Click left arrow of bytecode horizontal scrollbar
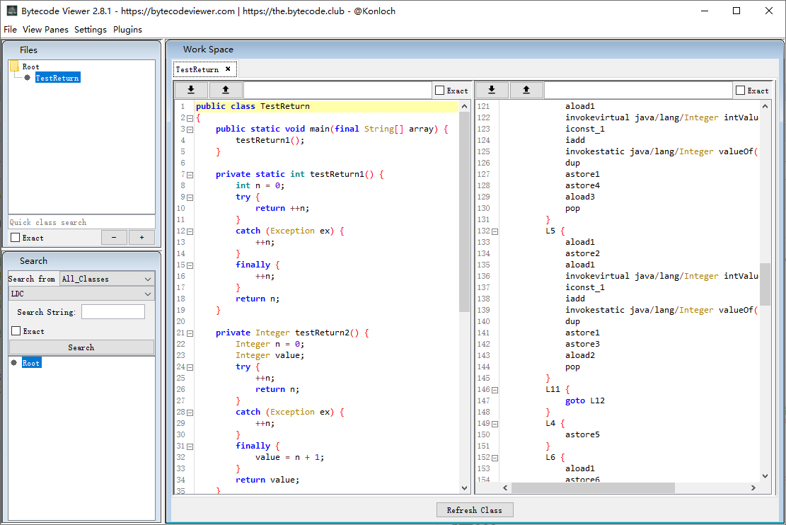This screenshot has height=525, width=786. 505,488
